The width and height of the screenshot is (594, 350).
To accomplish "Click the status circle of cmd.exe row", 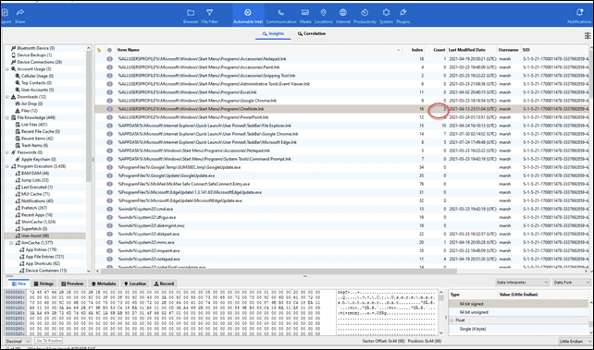I will tap(109, 209).
